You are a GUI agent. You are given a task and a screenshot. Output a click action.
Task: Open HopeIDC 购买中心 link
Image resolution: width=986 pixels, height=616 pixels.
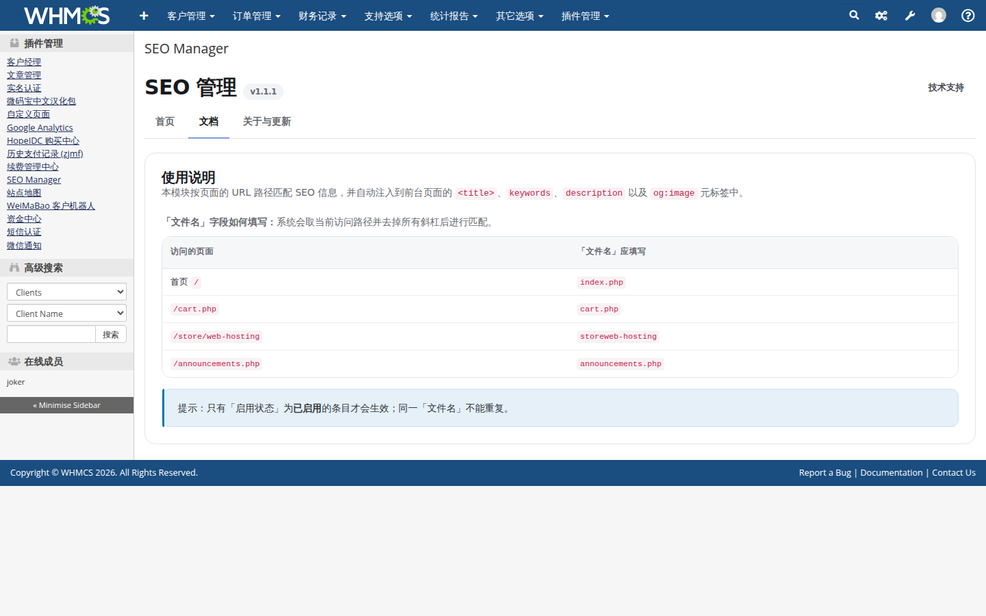tap(43, 141)
